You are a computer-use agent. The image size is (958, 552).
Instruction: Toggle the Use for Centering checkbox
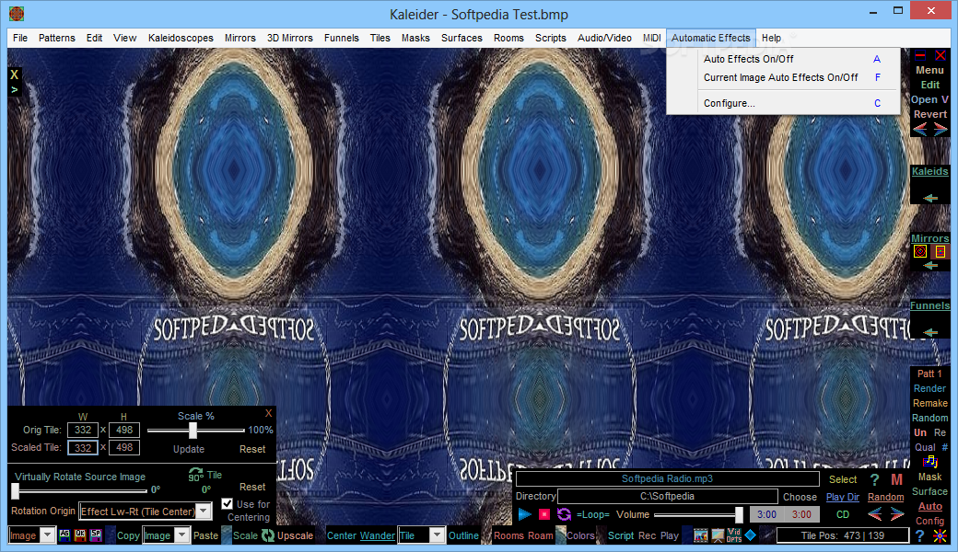pyautogui.click(x=228, y=504)
